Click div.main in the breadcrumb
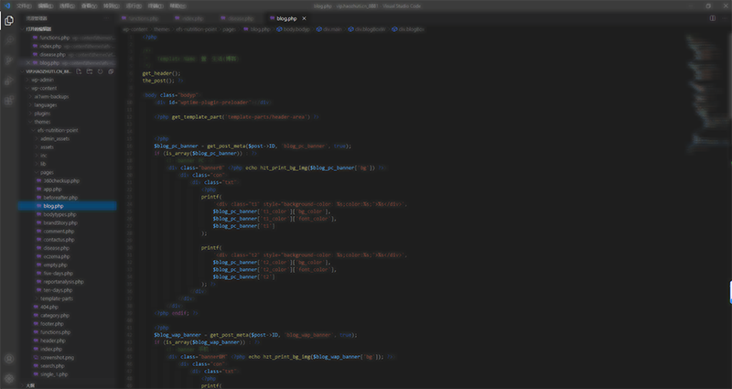The width and height of the screenshot is (732, 389). [x=329, y=29]
